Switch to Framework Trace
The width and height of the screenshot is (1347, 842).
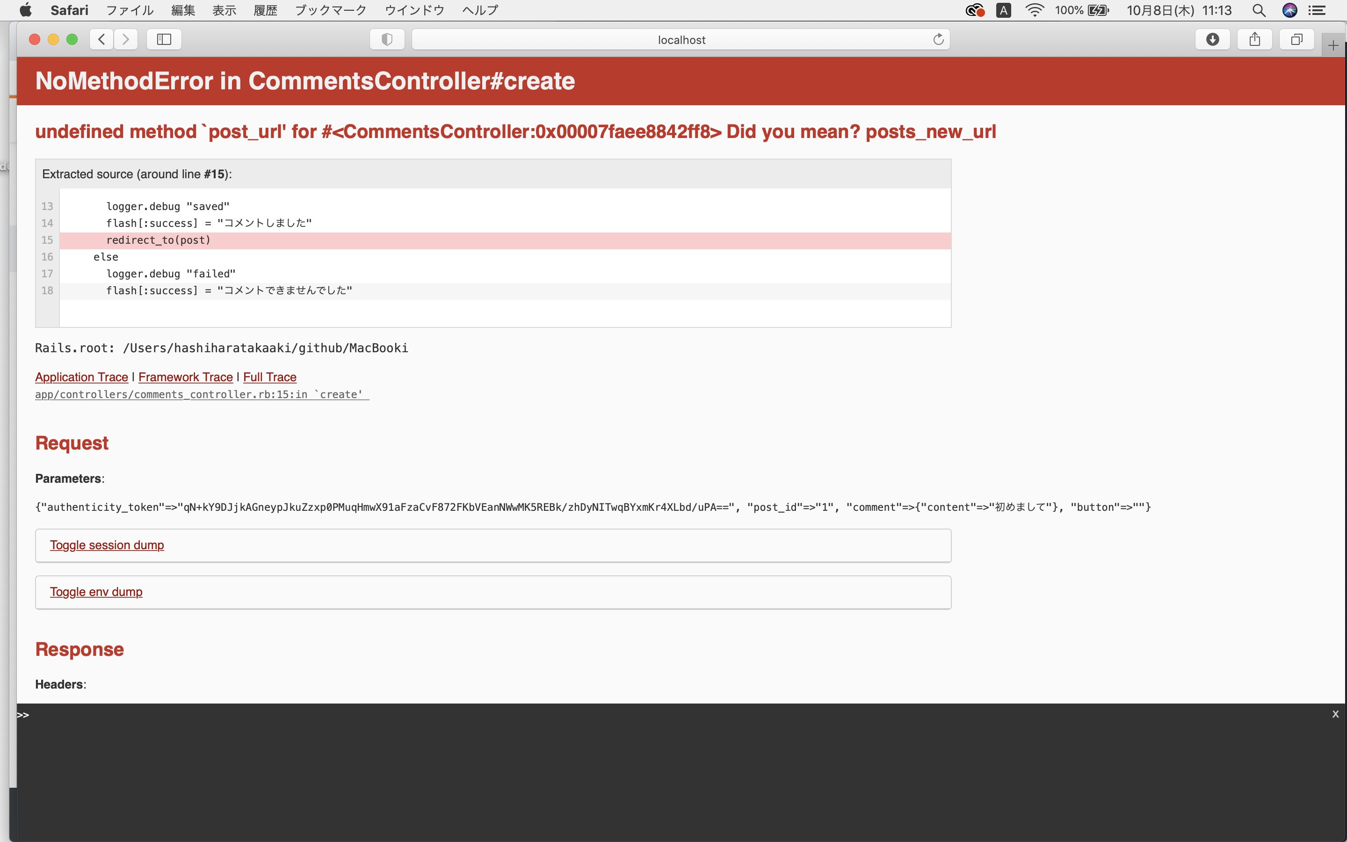185,377
